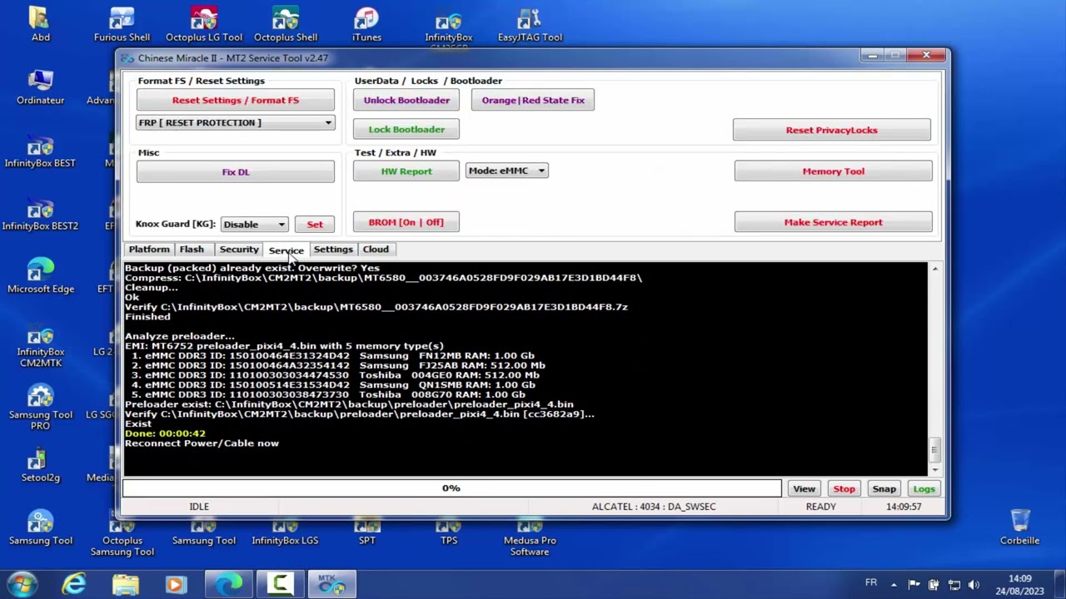Launch Setool2g desktop icon
This screenshot has width=1066, height=599.
tap(40, 466)
